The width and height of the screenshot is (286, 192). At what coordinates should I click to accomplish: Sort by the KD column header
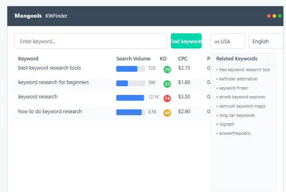click(x=163, y=58)
